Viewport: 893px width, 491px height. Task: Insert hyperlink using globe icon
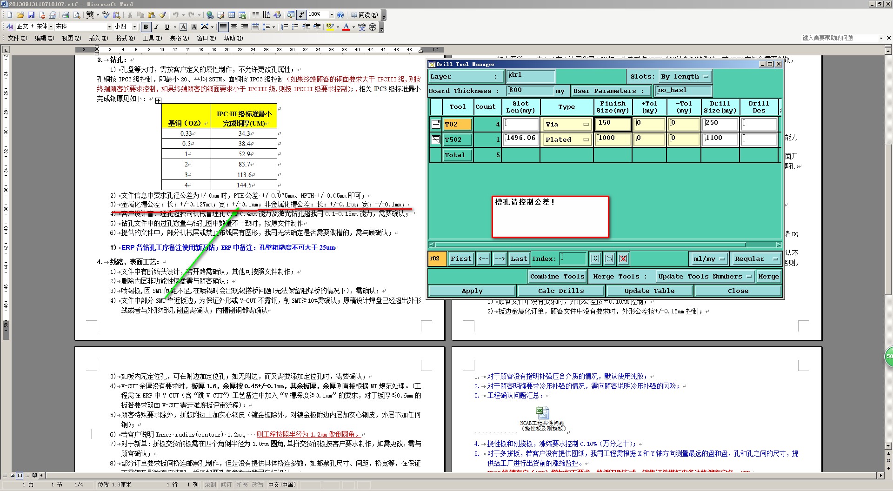tap(210, 15)
